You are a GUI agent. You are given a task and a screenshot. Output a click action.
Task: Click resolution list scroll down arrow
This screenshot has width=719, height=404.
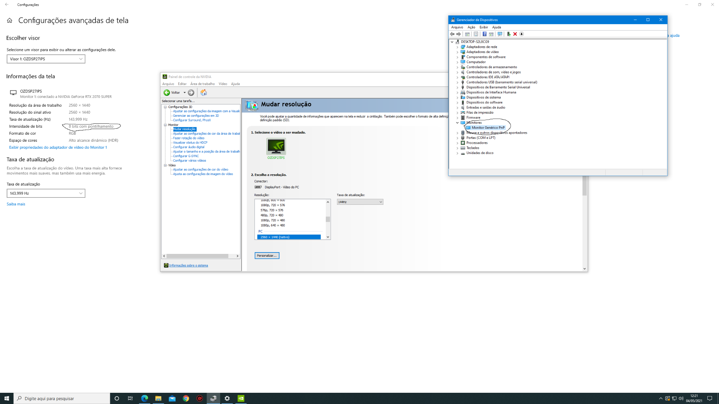click(328, 237)
